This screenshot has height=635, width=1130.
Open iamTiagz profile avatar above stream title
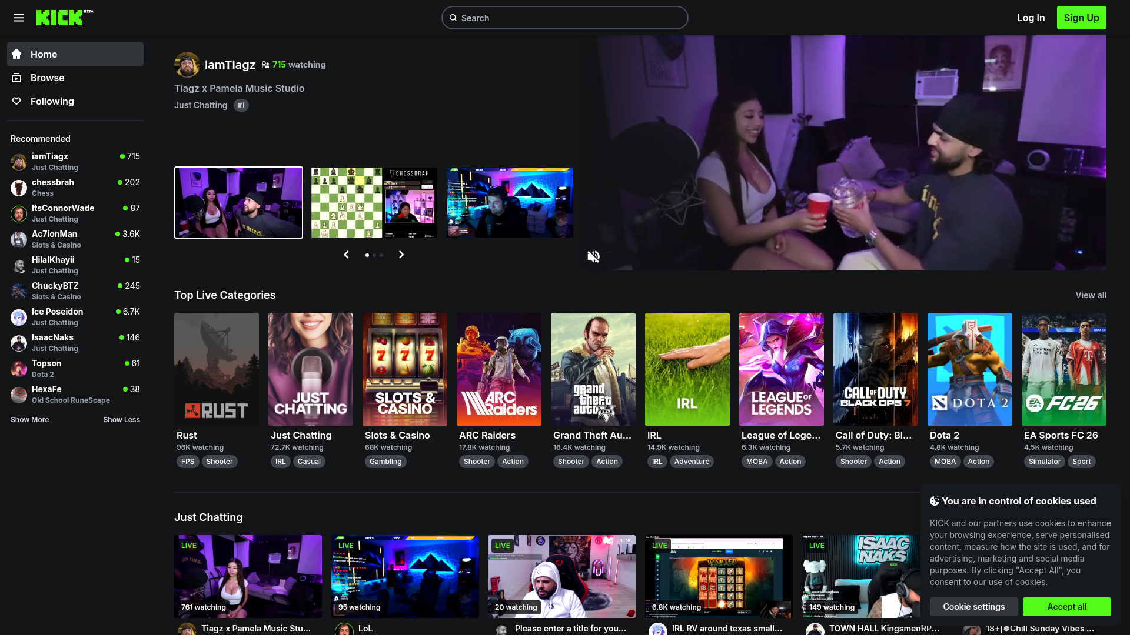pyautogui.click(x=187, y=65)
